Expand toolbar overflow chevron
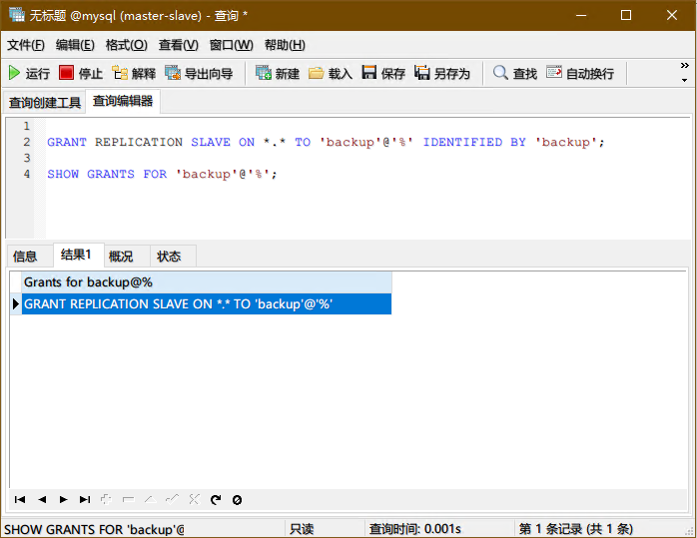Screen dimensions: 697x538 [685, 66]
